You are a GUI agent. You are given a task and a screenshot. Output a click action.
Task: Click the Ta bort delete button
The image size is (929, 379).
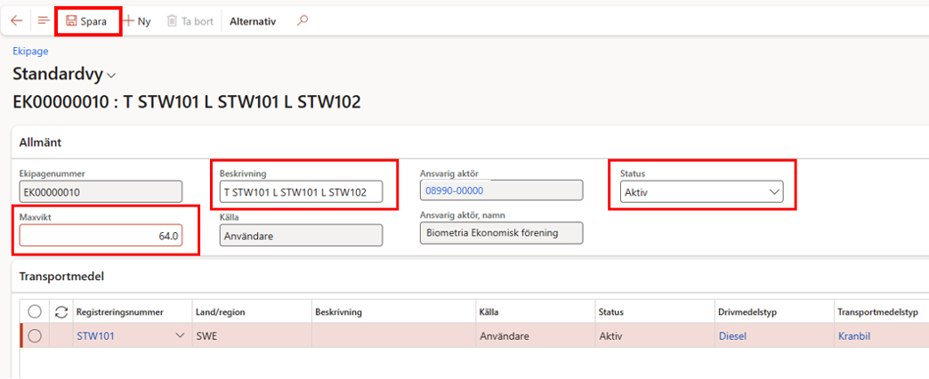pos(190,21)
